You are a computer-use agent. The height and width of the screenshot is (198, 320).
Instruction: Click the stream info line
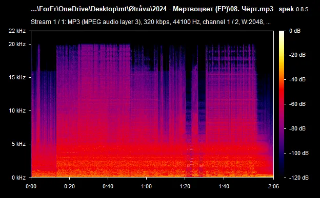pos(151,22)
